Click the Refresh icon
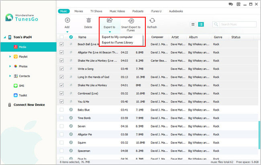This screenshot has width=261, height=165. (x=152, y=20)
